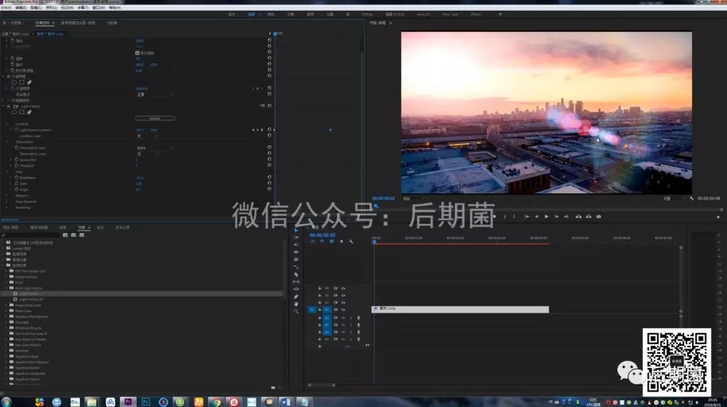The image size is (727, 407).
Task: Toggle fx switch of Light Factory effect
Action: point(8,106)
